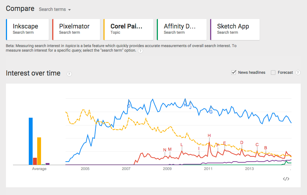Select the Sketch App term card
307x195 pixels.
click(235, 30)
